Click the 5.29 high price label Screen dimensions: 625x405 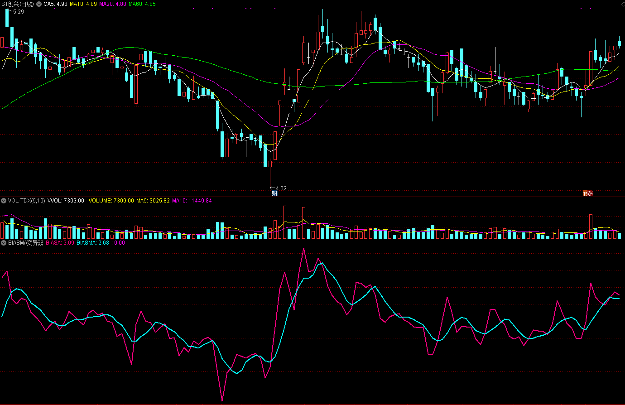19,12
